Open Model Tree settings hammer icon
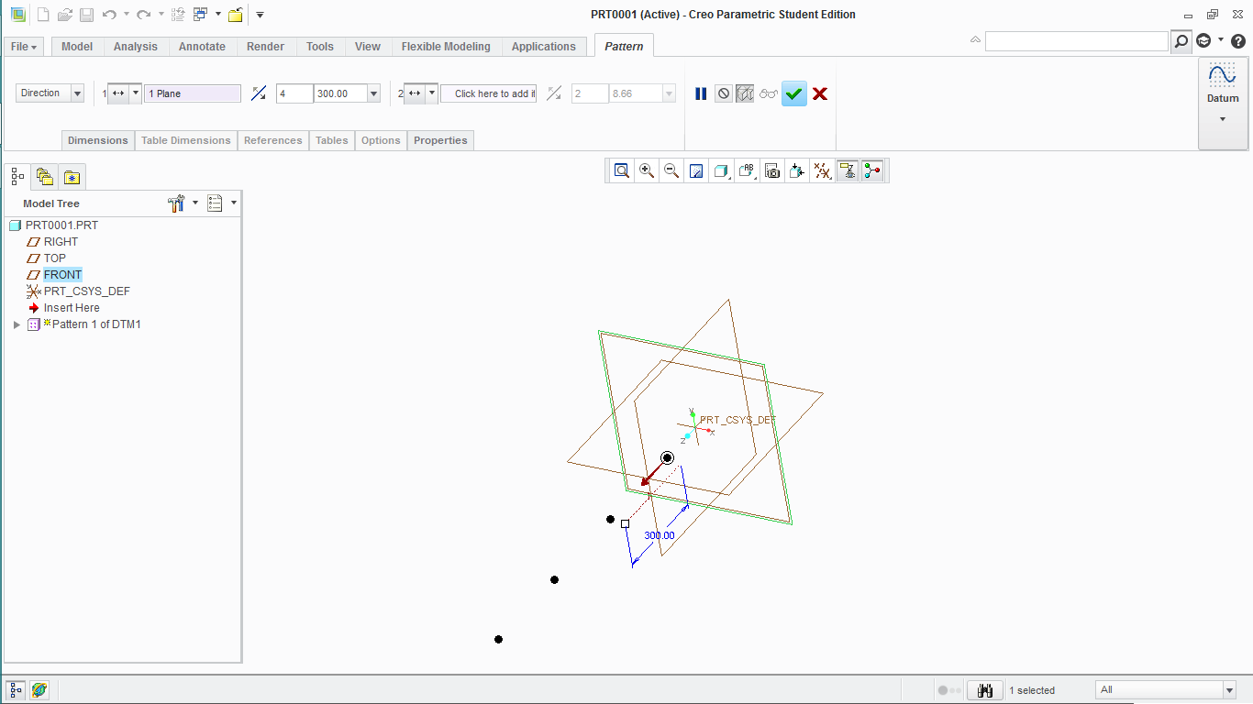 (x=177, y=203)
